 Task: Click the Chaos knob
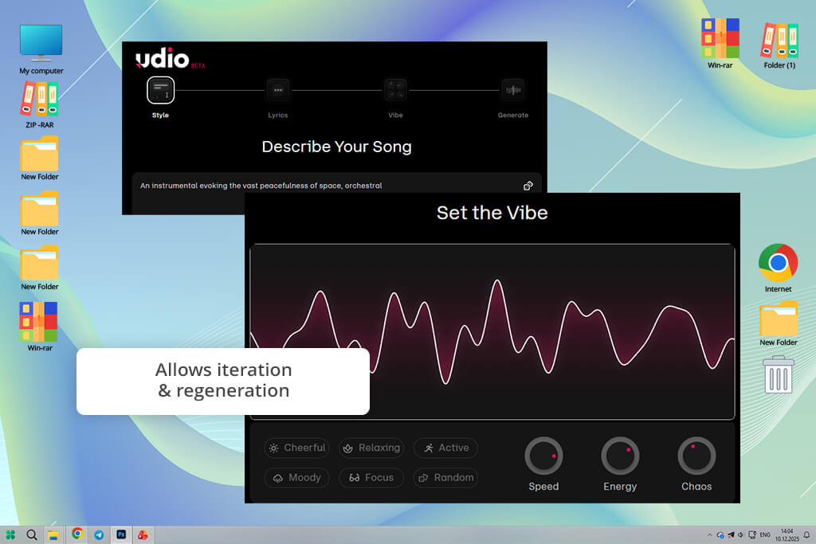(696, 456)
